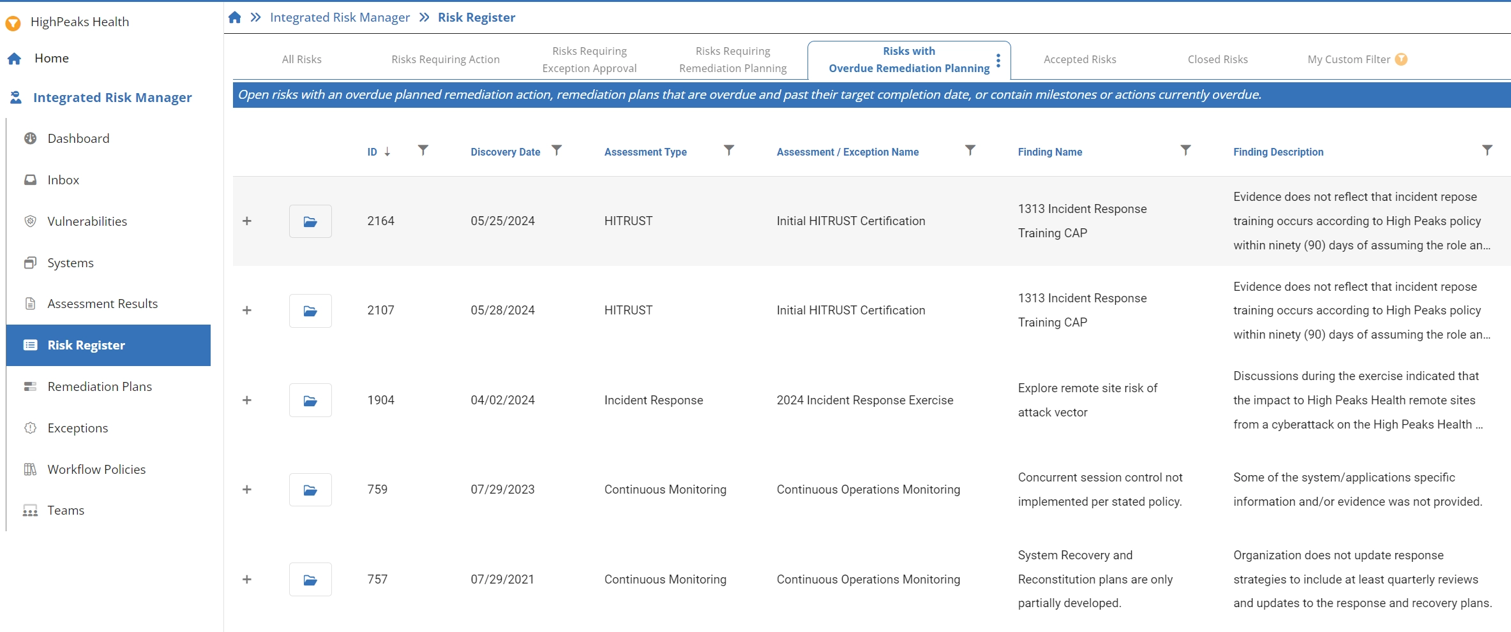The height and width of the screenshot is (632, 1511).
Task: Switch to the All Risks tab
Action: 302,59
